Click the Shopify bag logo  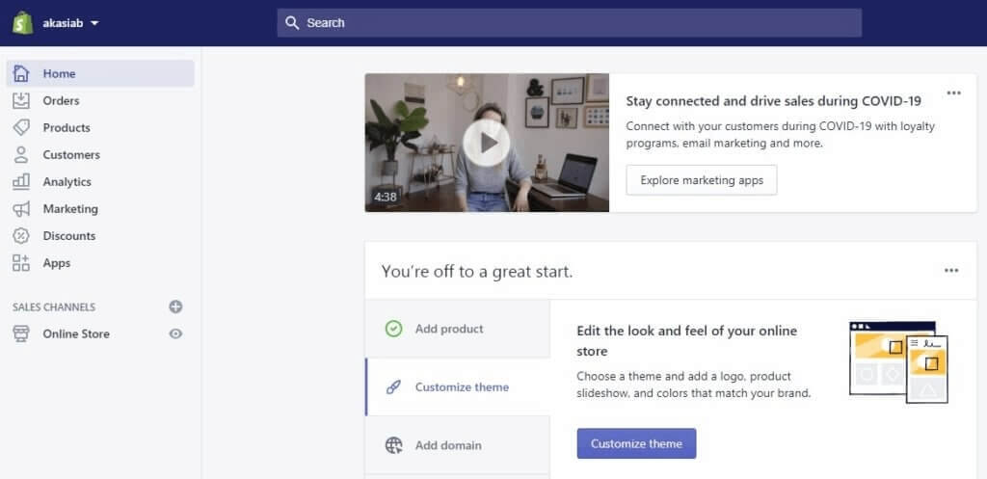22,22
